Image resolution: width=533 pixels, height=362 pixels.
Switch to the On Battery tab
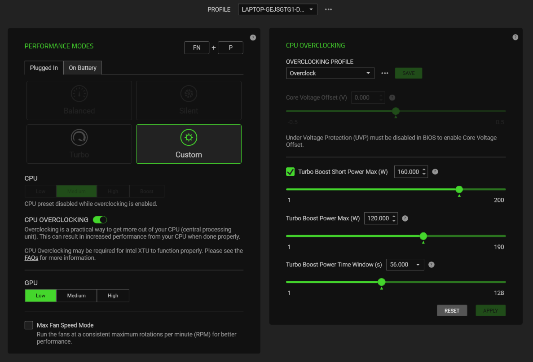pos(83,68)
